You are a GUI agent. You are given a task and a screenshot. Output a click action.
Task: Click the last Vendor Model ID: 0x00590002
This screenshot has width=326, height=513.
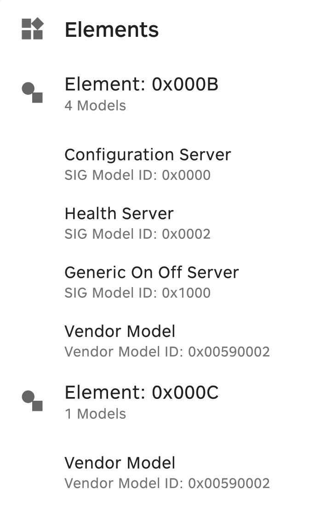(167, 484)
